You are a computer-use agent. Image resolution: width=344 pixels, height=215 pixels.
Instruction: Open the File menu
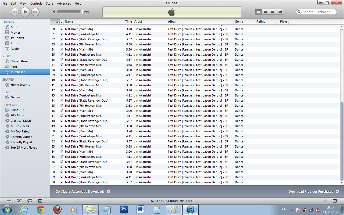pyautogui.click(x=5, y=3)
